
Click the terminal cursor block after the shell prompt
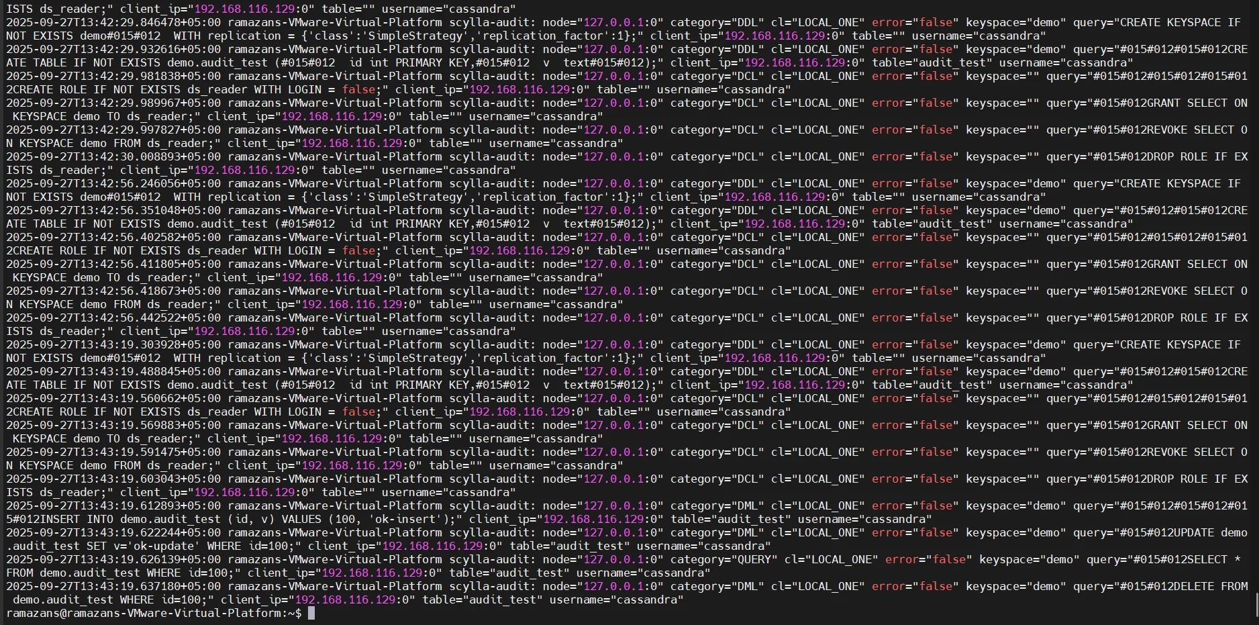coord(311,613)
